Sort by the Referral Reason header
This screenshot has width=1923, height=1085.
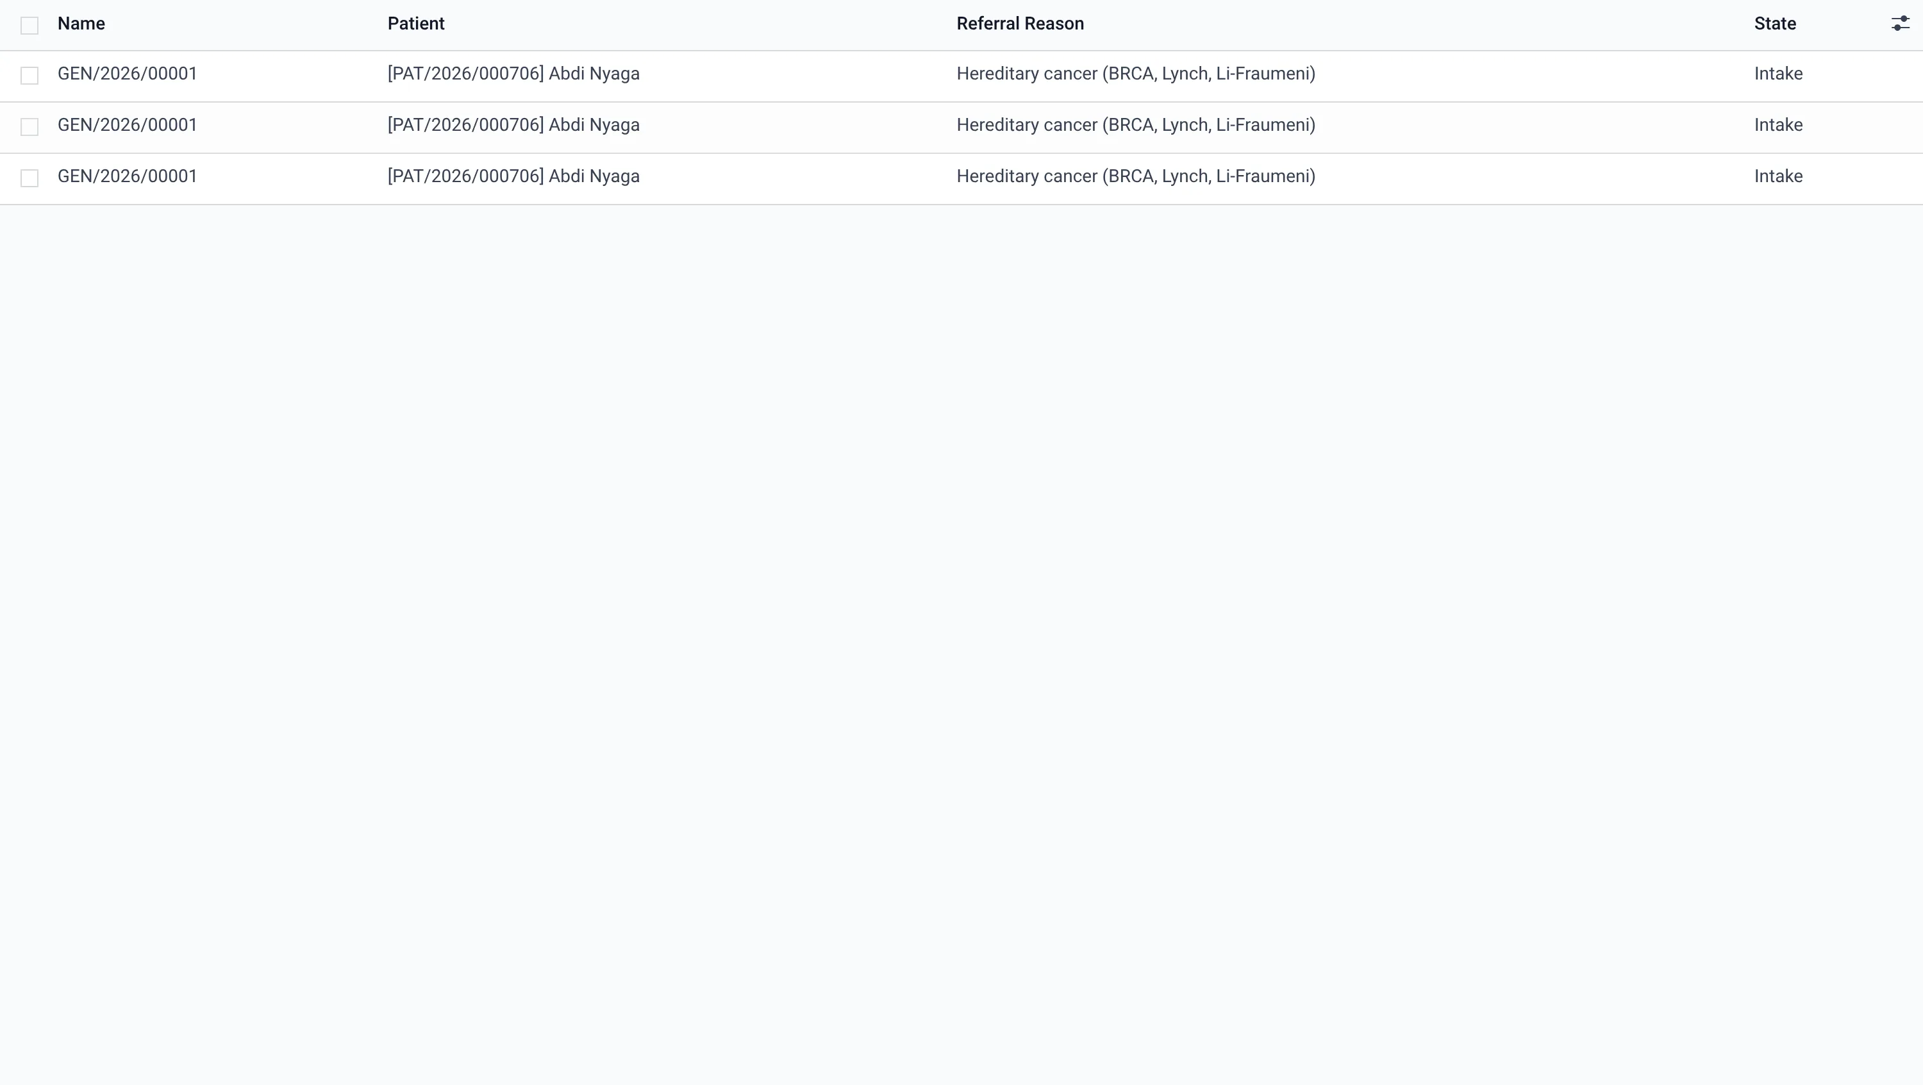(1020, 24)
